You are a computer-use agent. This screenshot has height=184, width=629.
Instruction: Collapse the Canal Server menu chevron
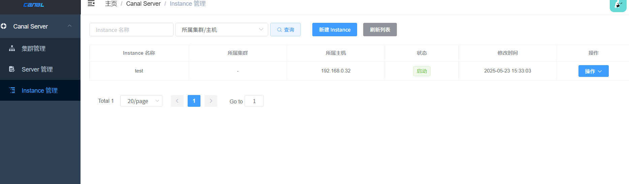(70, 26)
